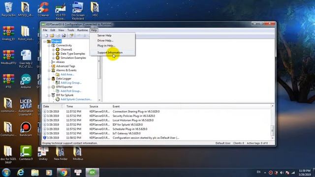Click the Alarms & Events bell icon
This screenshot has height=177, width=315.
point(53,70)
